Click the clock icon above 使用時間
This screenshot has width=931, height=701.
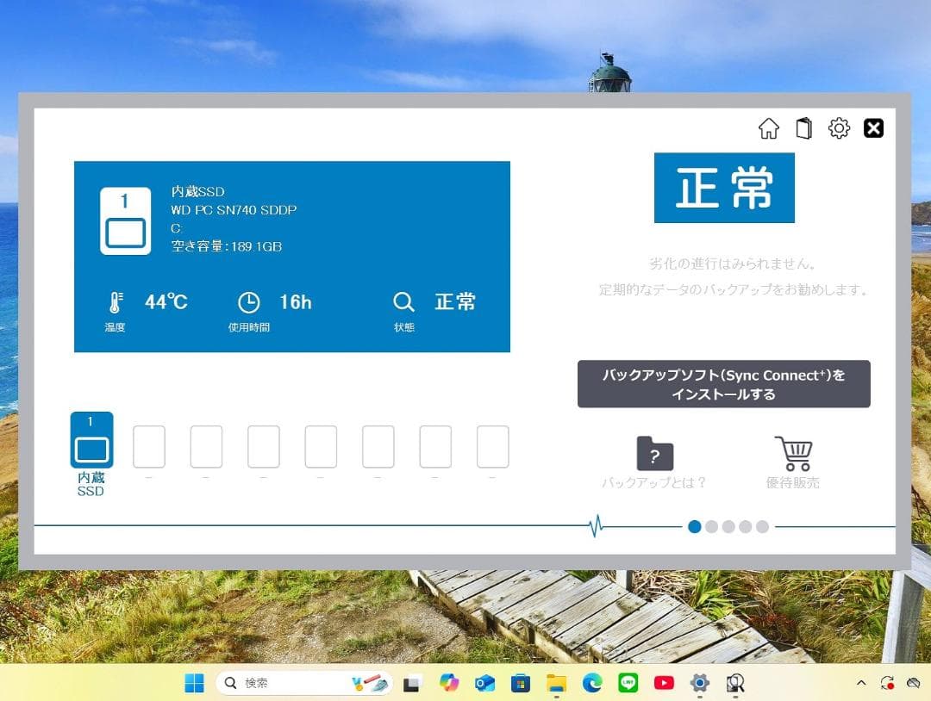(248, 302)
